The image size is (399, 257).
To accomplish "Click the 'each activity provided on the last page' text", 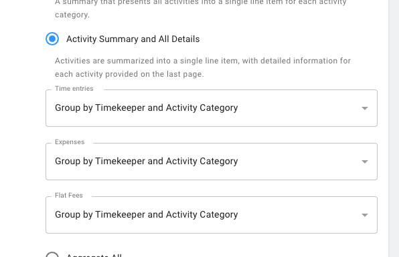I will point(129,74).
